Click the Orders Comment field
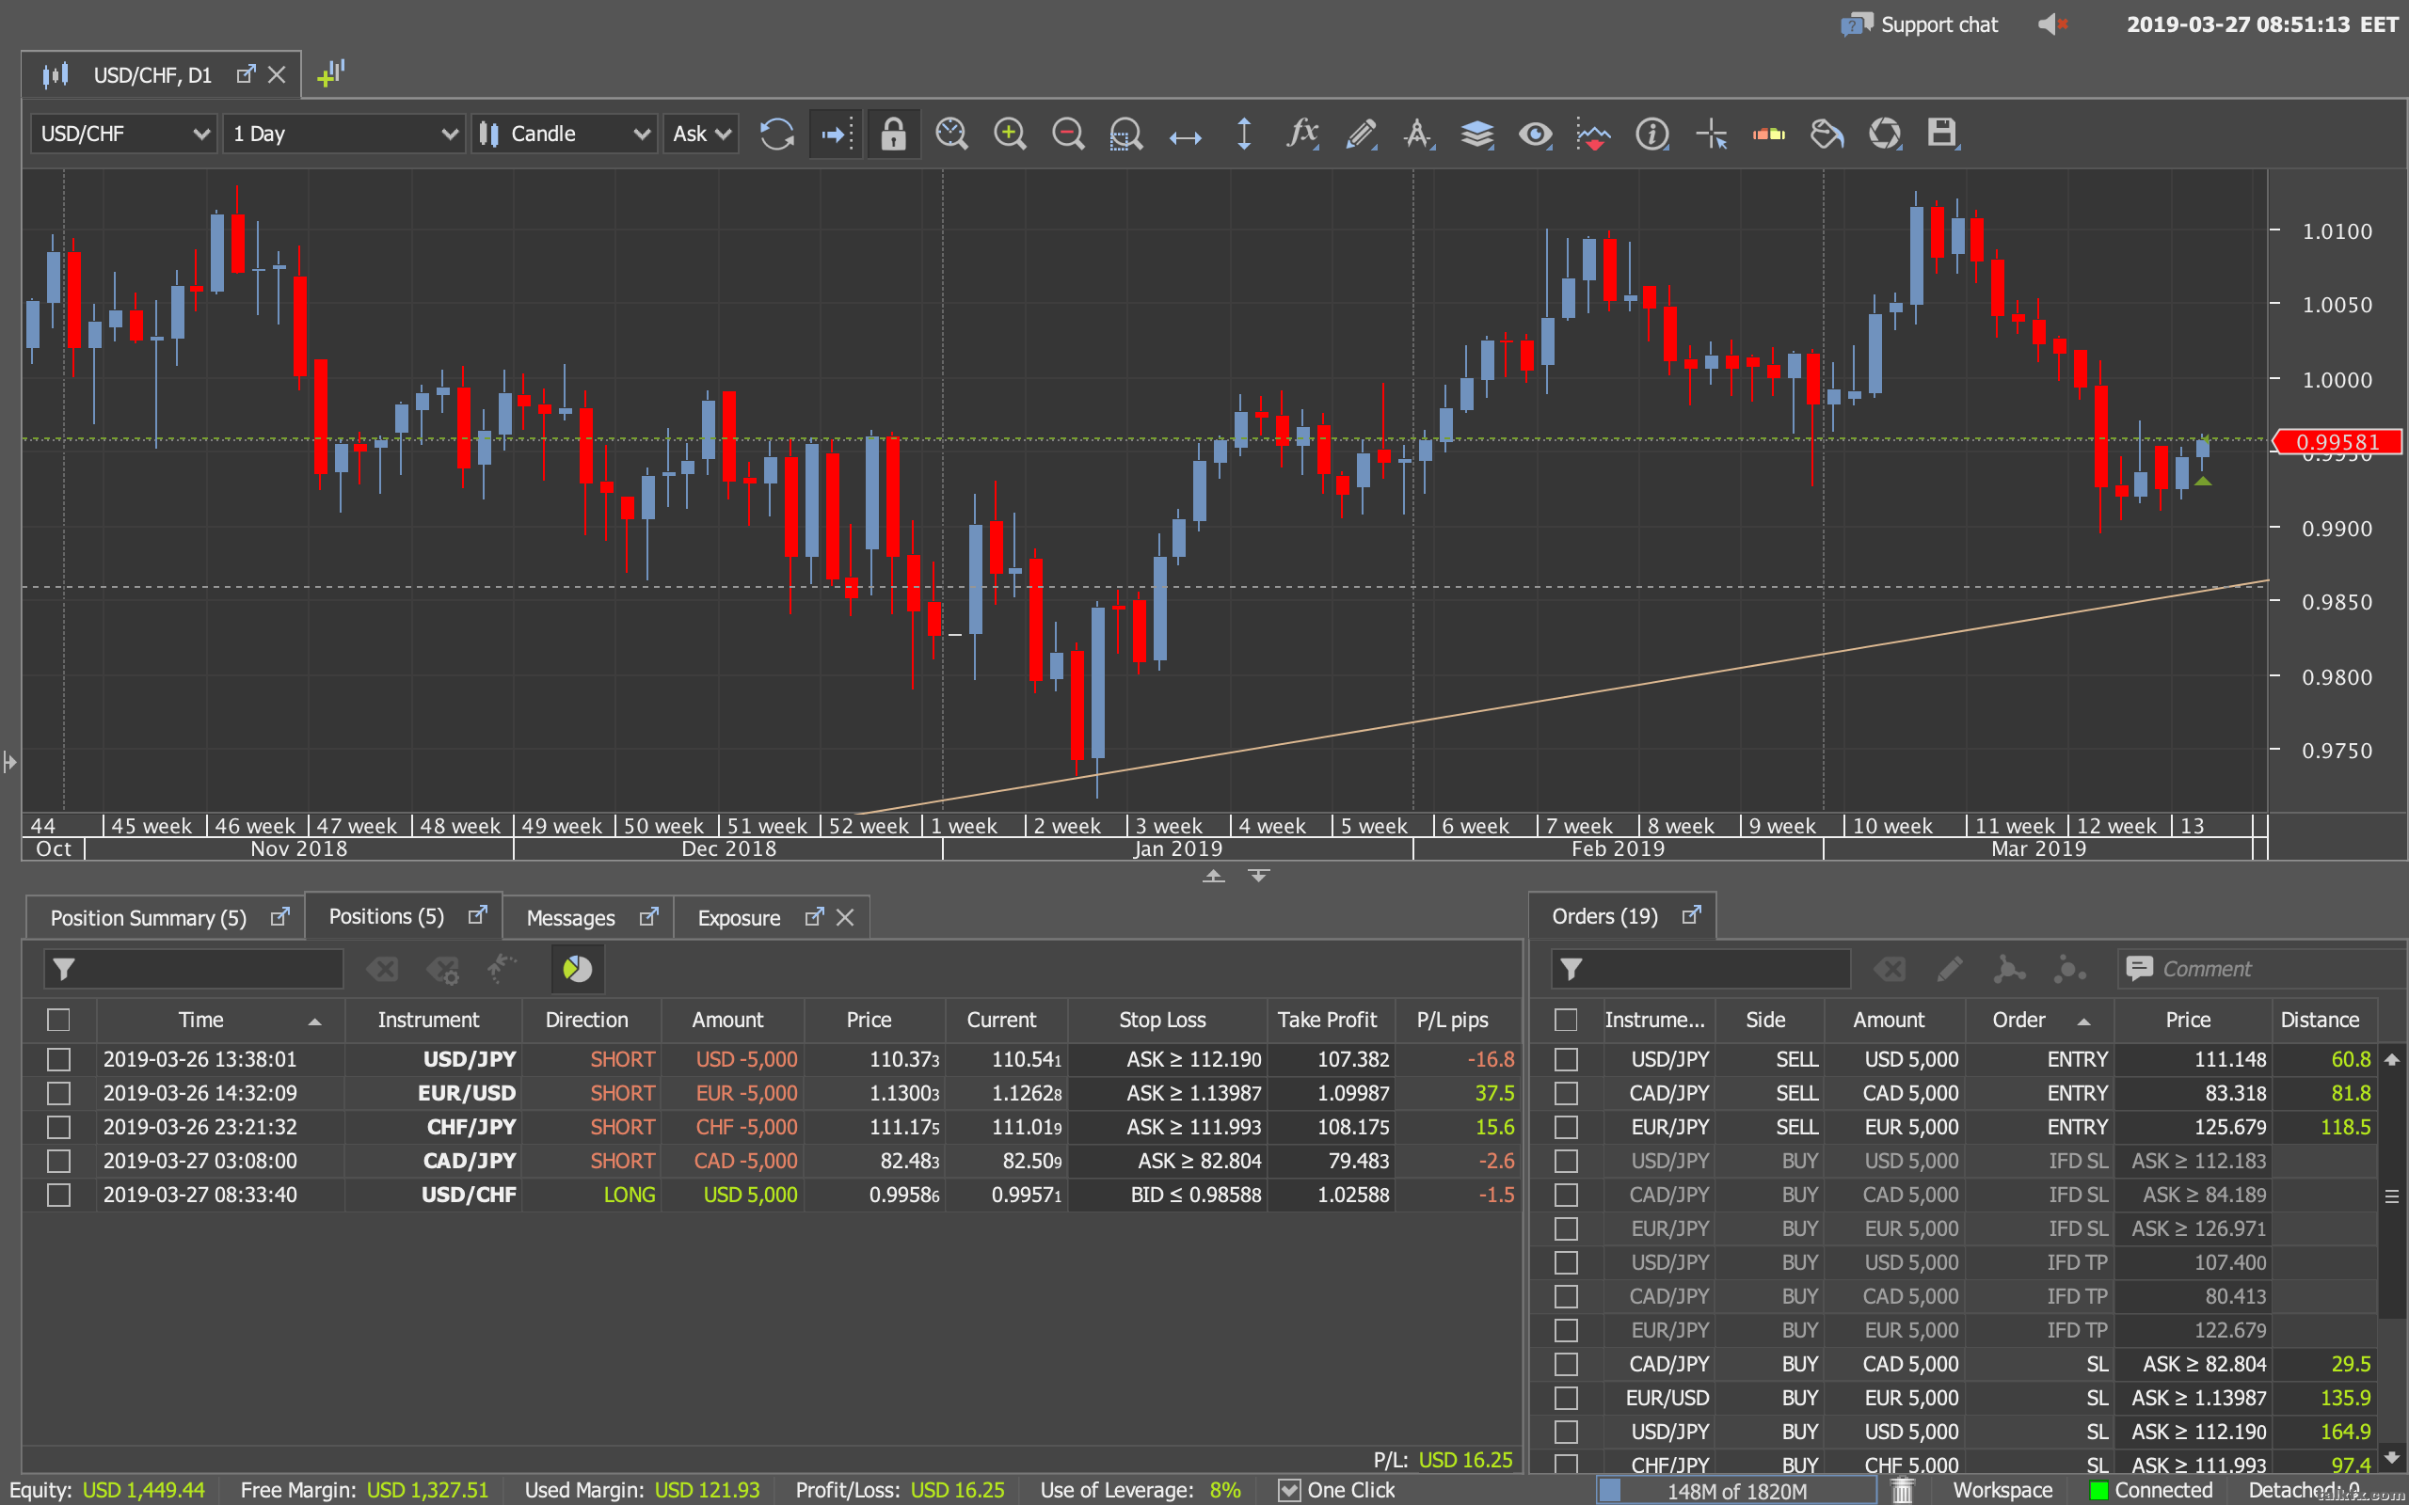This screenshot has width=2409, height=1505. coord(2259,969)
